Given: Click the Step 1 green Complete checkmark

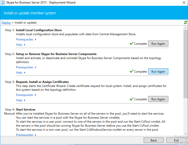Looking at the screenshot, I should click(132, 43).
